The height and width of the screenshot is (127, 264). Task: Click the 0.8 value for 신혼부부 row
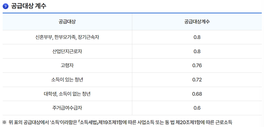tap(197, 37)
